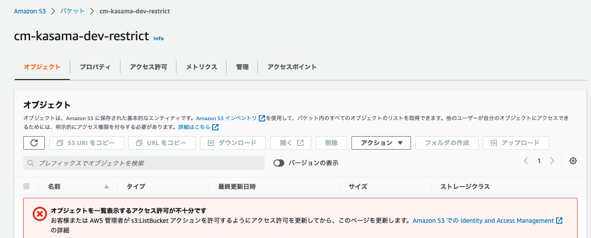591x238 pixels.
Task: Open the メトリクス tab
Action: (201, 67)
